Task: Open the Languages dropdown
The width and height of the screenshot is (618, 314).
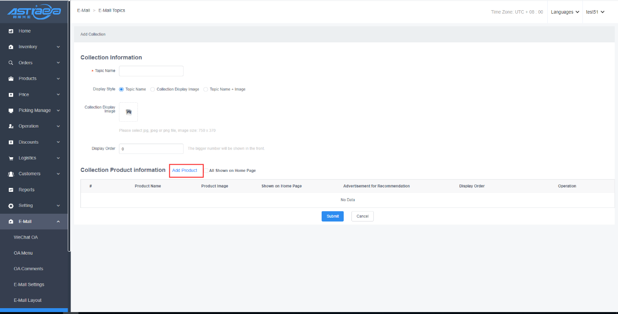Action: (x=565, y=12)
